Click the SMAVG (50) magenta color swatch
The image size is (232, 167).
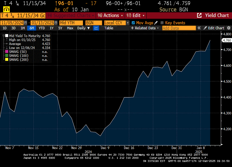coord(7,51)
